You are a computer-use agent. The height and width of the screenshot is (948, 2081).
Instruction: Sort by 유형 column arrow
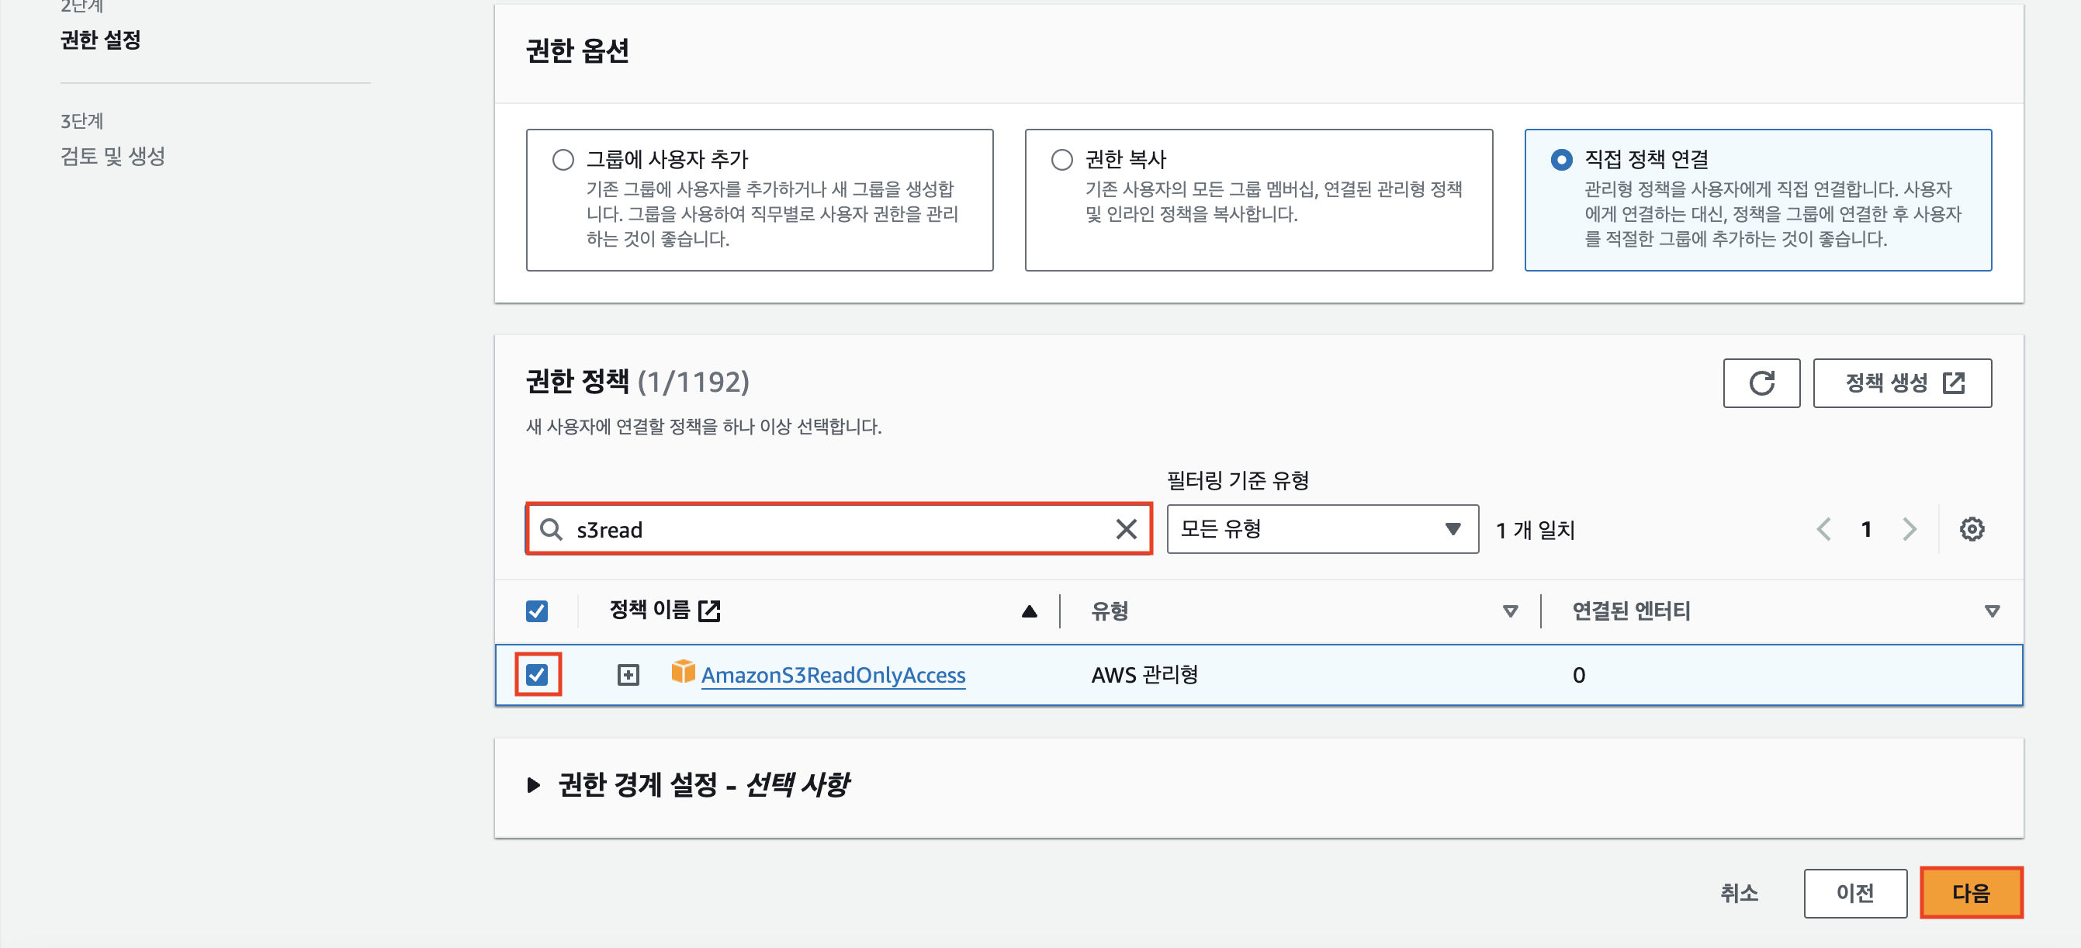(x=1509, y=611)
